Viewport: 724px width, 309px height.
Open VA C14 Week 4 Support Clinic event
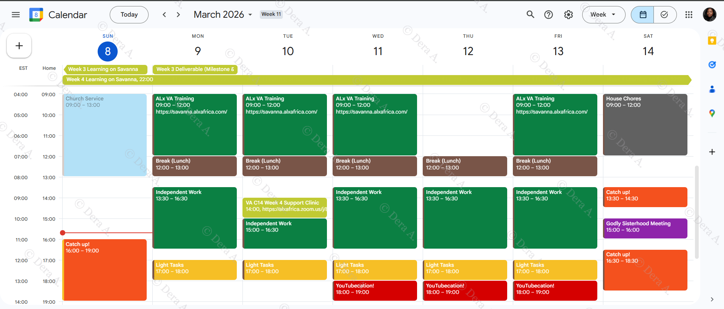click(285, 208)
